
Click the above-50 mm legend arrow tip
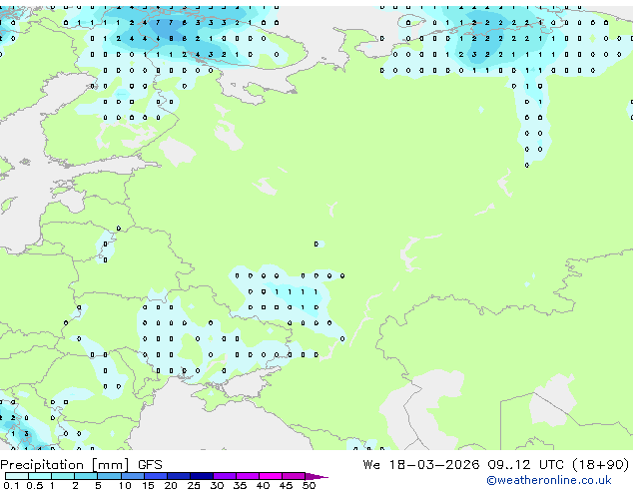point(316,477)
